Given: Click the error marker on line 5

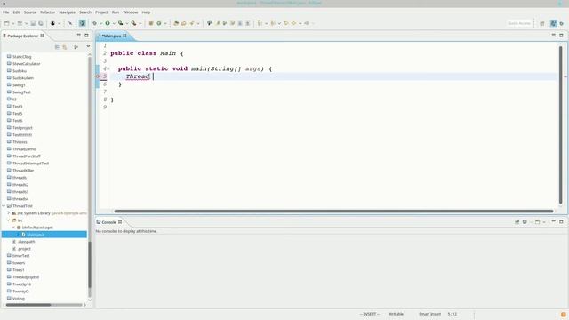Looking at the screenshot, I should click(x=97, y=76).
